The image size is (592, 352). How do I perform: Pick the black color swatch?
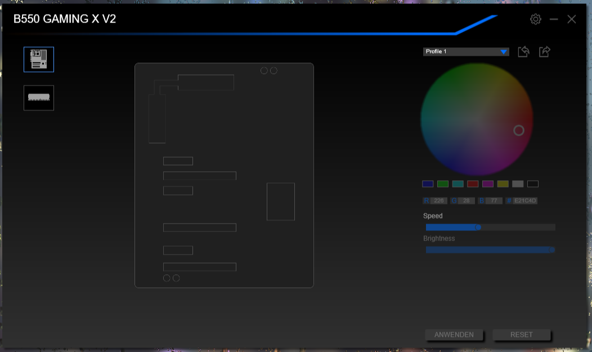point(533,184)
